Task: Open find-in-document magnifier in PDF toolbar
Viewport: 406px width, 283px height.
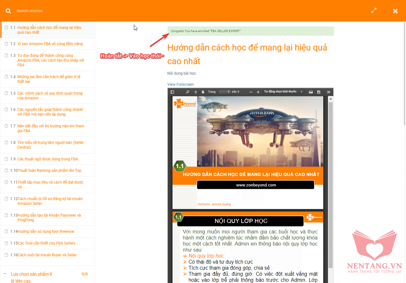Action: (x=187, y=92)
